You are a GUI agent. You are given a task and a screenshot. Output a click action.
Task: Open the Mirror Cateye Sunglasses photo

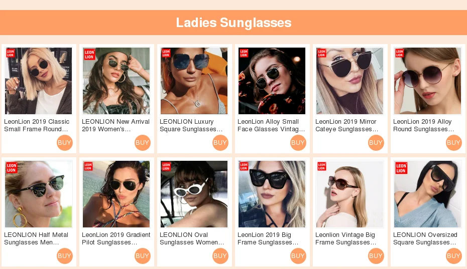point(349,81)
